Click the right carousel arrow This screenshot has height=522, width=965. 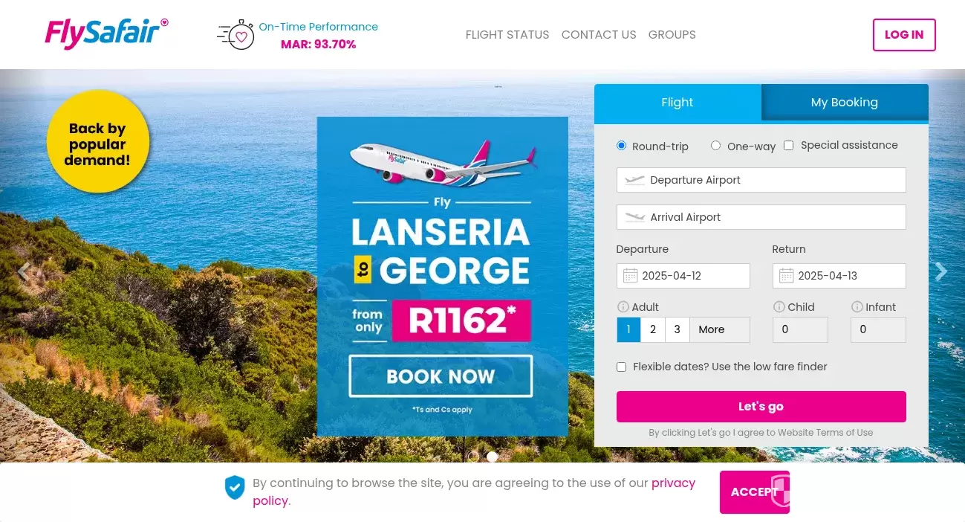[941, 271]
